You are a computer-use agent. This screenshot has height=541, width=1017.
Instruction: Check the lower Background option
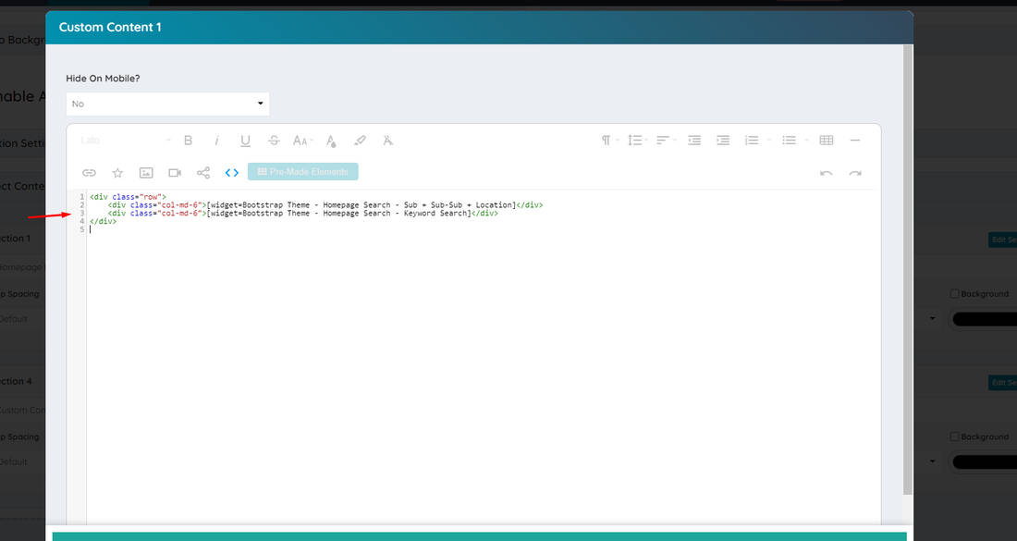pos(954,436)
